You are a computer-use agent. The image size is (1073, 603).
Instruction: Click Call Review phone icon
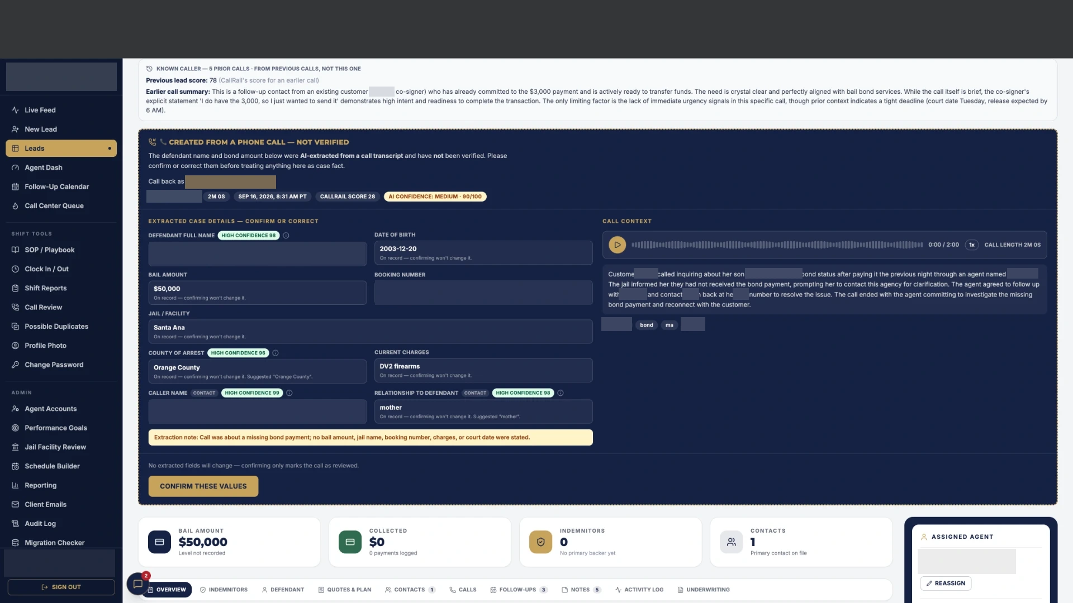point(15,307)
